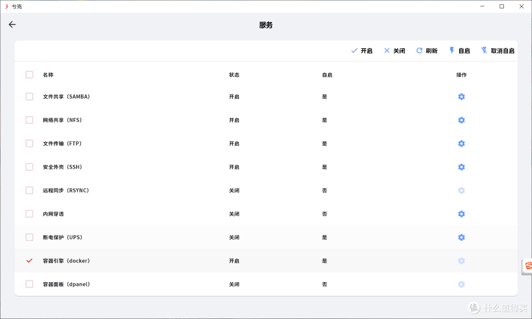Open settings gear for 断电保护 (UPS)
Screen dimensions: 532x319
461,237
